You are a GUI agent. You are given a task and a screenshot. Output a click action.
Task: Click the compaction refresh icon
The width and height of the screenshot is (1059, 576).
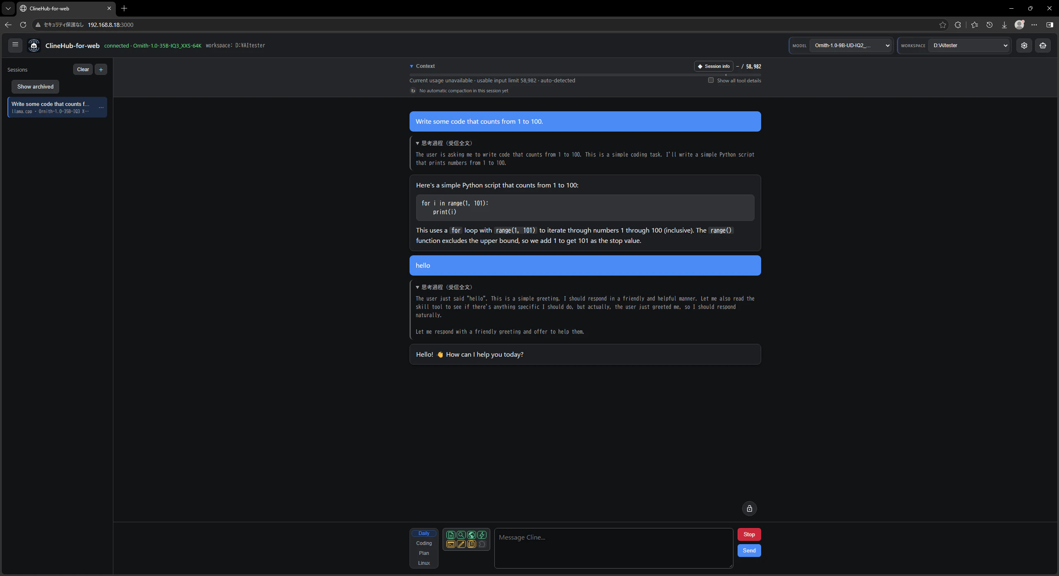point(413,91)
